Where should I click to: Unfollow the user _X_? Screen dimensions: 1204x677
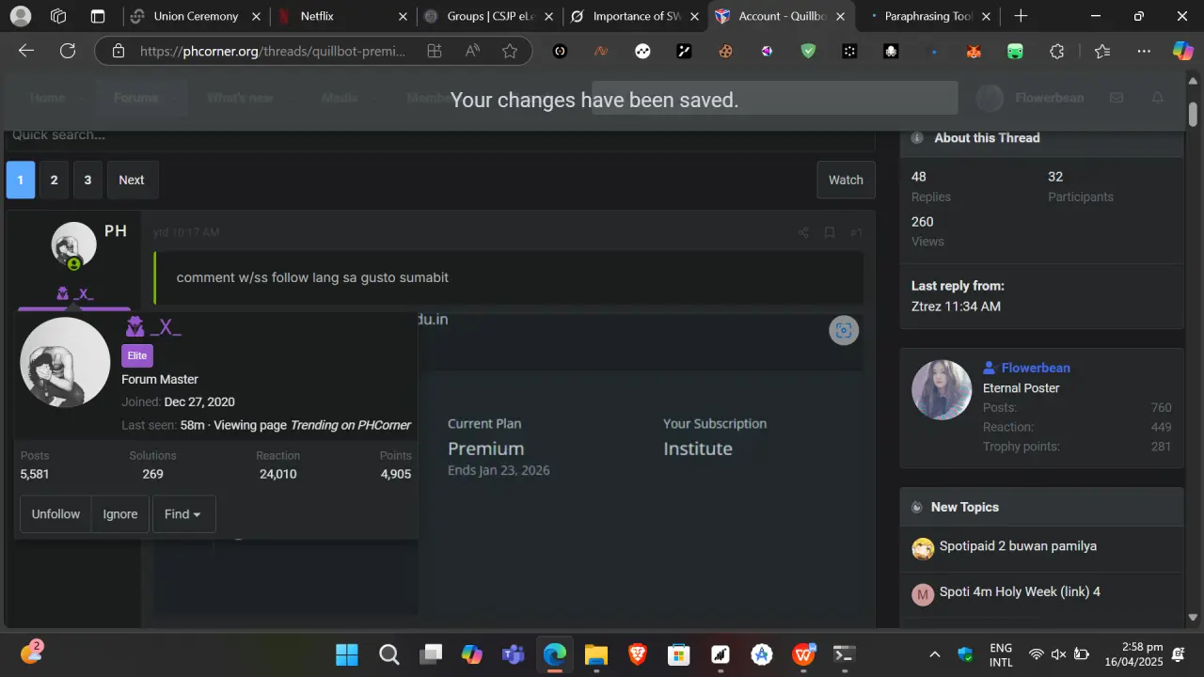pyautogui.click(x=55, y=514)
